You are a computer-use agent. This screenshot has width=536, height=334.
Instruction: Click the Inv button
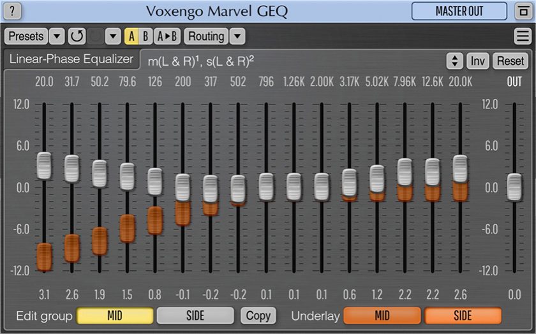coord(478,61)
